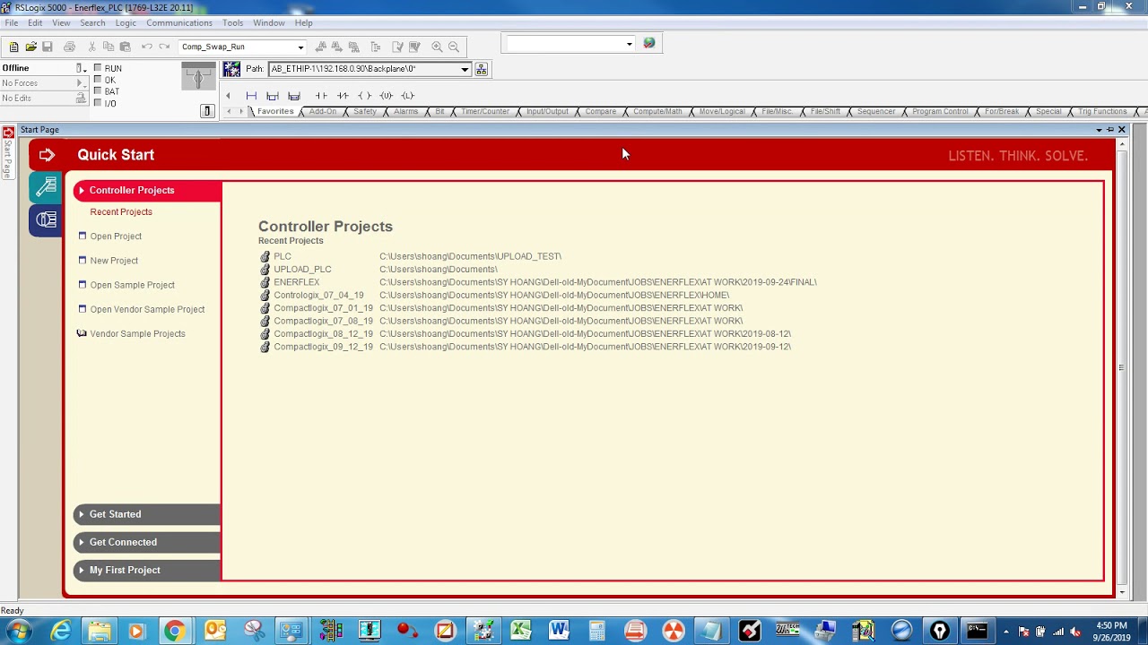This screenshot has width=1148, height=645.
Task: Insert a new Rung element
Action: tap(251, 95)
